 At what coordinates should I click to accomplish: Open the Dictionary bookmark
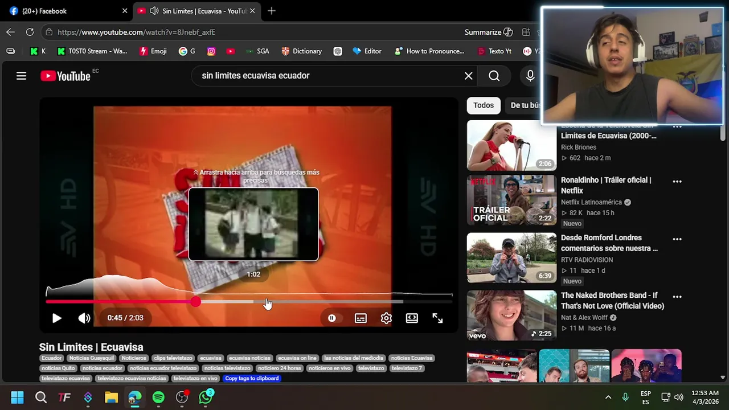[301, 51]
